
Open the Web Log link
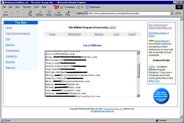click(10, 67)
